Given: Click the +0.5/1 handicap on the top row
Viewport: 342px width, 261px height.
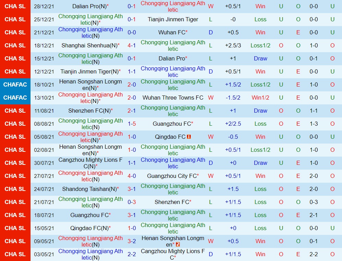Looking at the screenshot, I should (x=233, y=6).
